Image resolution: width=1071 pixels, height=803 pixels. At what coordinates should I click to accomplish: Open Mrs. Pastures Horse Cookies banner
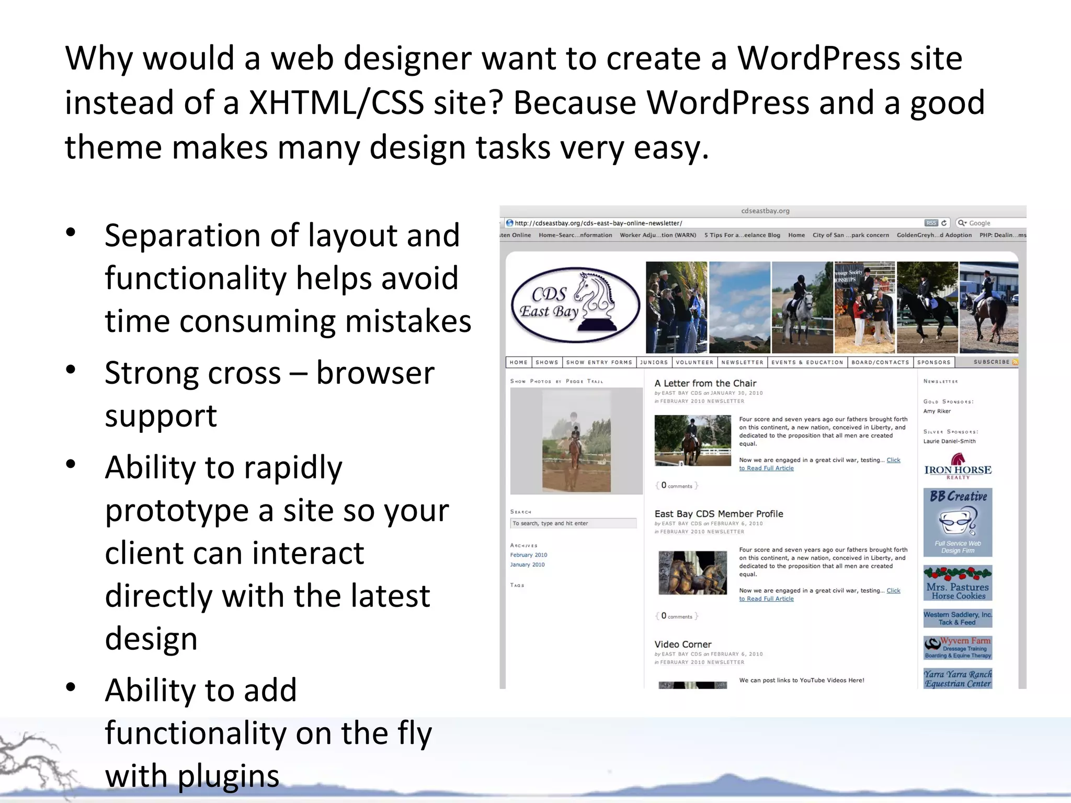[958, 583]
